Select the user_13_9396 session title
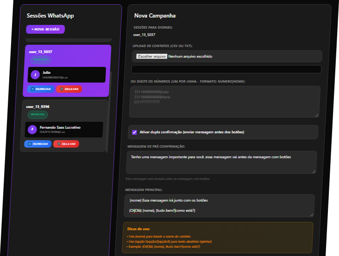 38,107
